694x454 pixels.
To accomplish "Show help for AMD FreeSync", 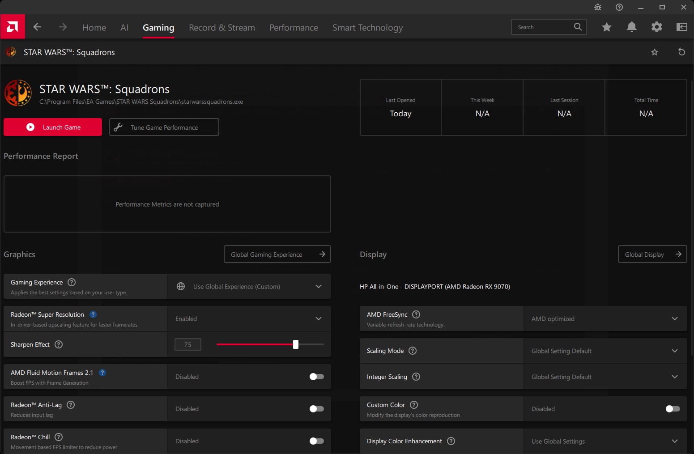I will click(416, 314).
